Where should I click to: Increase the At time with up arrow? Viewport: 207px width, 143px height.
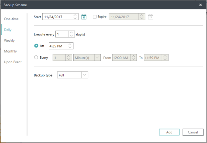(x=70, y=44)
